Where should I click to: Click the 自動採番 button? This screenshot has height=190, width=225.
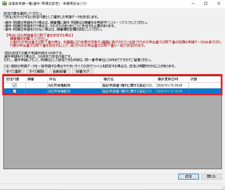(x=59, y=71)
